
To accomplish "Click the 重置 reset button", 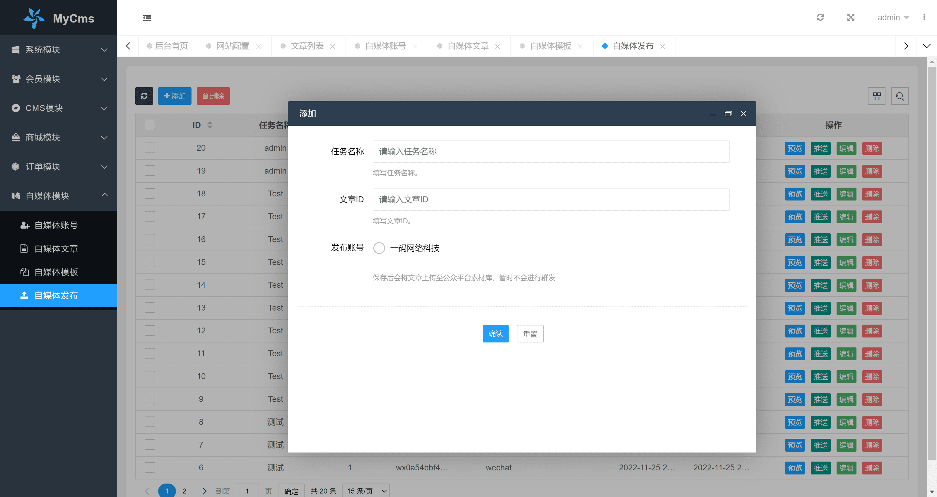I will click(x=530, y=334).
